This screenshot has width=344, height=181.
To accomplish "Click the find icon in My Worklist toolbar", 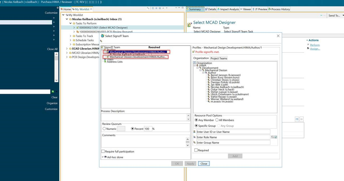I will pos(148,8).
